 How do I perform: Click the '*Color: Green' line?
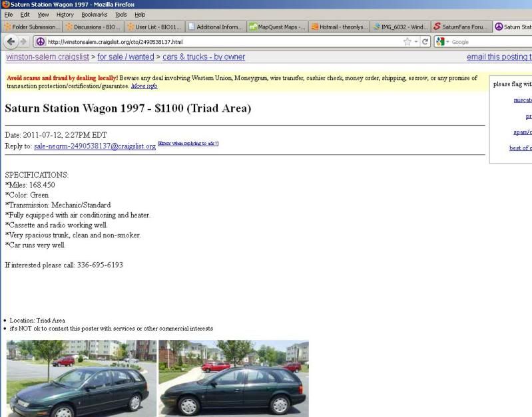[x=27, y=195]
